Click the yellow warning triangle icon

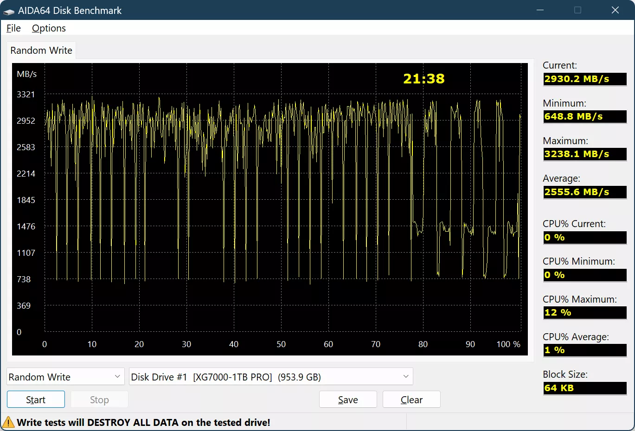[x=8, y=423]
